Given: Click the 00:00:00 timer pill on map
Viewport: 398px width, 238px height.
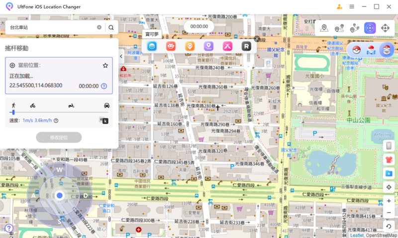Looking at the screenshot, I should click(199, 26).
